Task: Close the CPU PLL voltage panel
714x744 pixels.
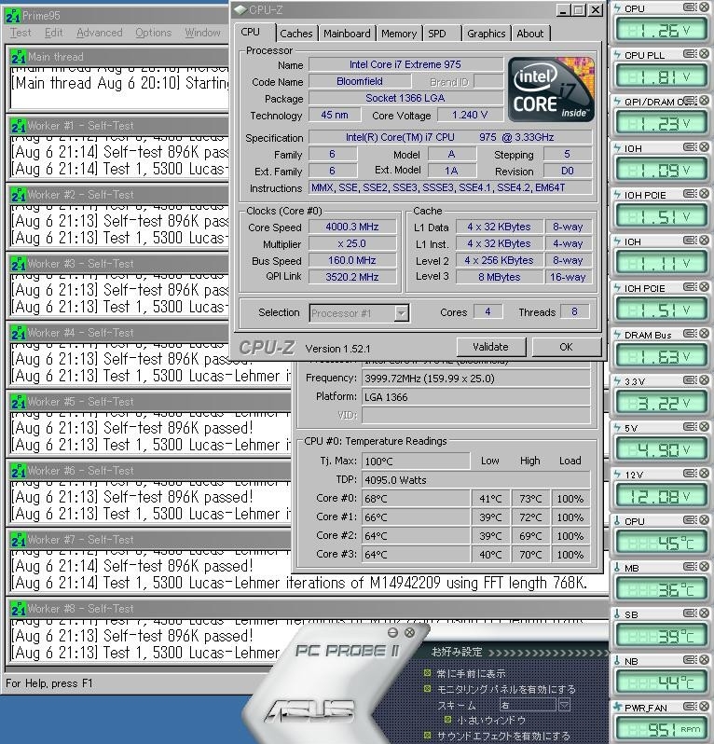Action: click(704, 54)
